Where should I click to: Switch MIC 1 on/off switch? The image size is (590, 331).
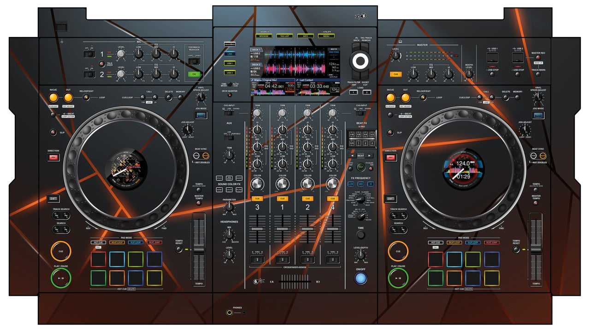coord(89,54)
